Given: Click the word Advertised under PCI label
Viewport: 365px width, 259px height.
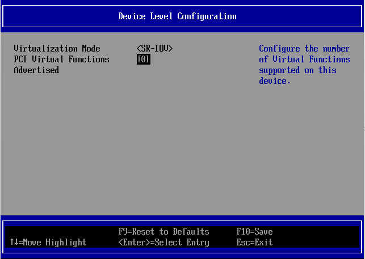Looking at the screenshot, I should point(36,70).
